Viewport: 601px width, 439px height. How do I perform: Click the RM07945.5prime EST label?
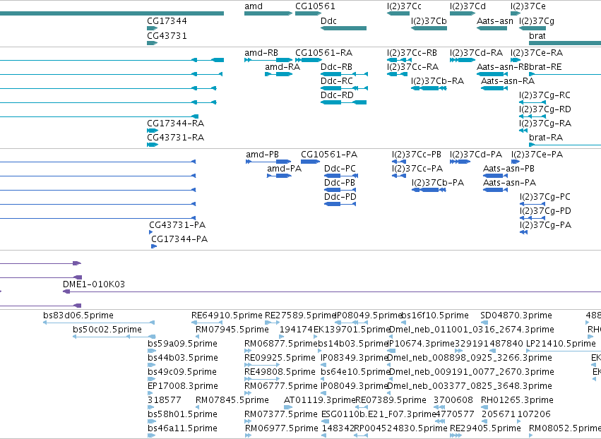[x=232, y=330]
